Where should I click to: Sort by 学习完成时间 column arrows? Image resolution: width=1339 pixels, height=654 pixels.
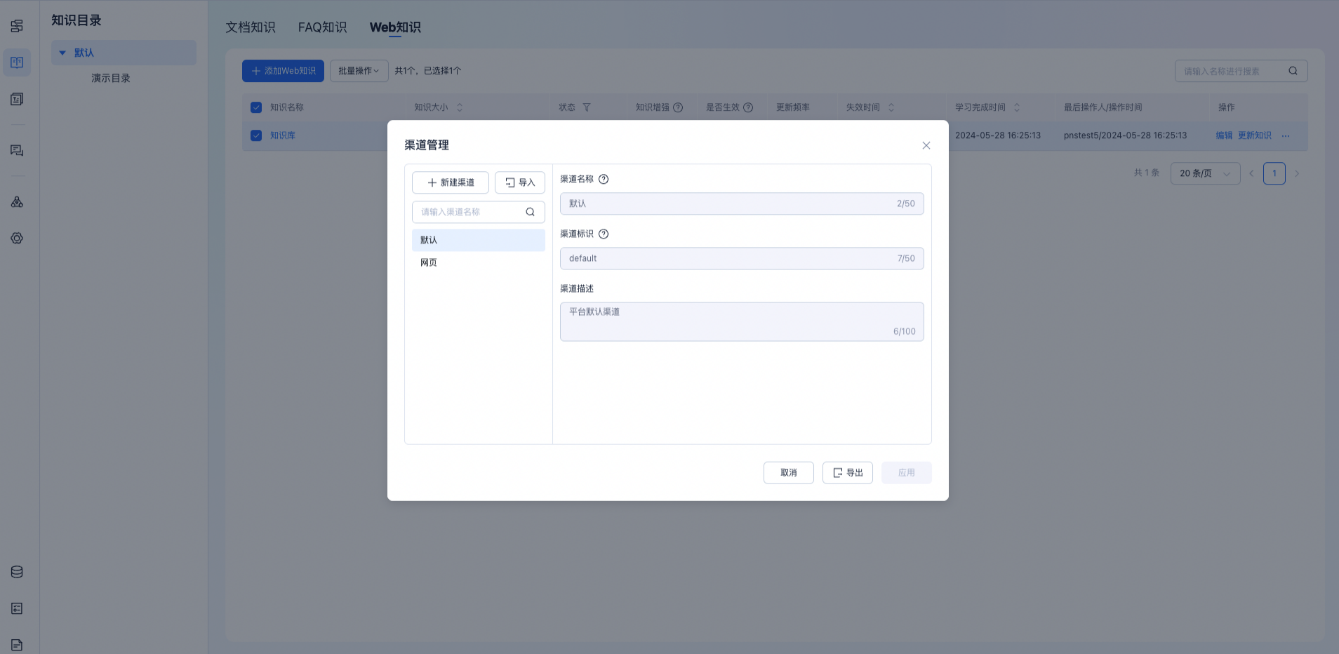point(1017,107)
